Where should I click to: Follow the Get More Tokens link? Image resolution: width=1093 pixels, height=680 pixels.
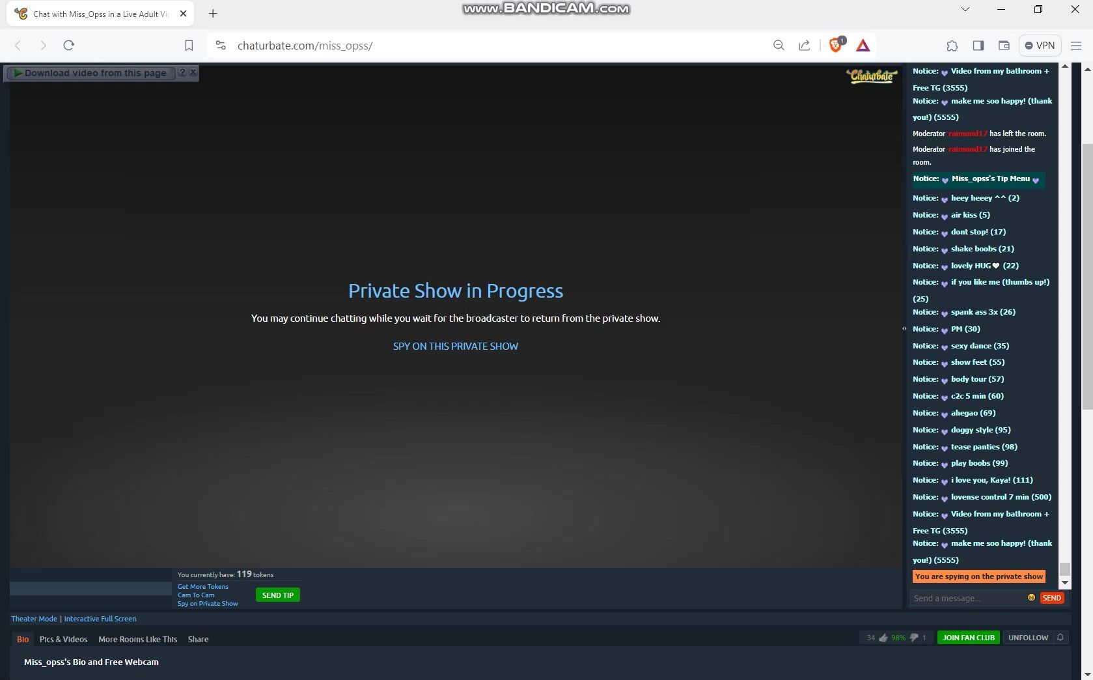click(203, 586)
